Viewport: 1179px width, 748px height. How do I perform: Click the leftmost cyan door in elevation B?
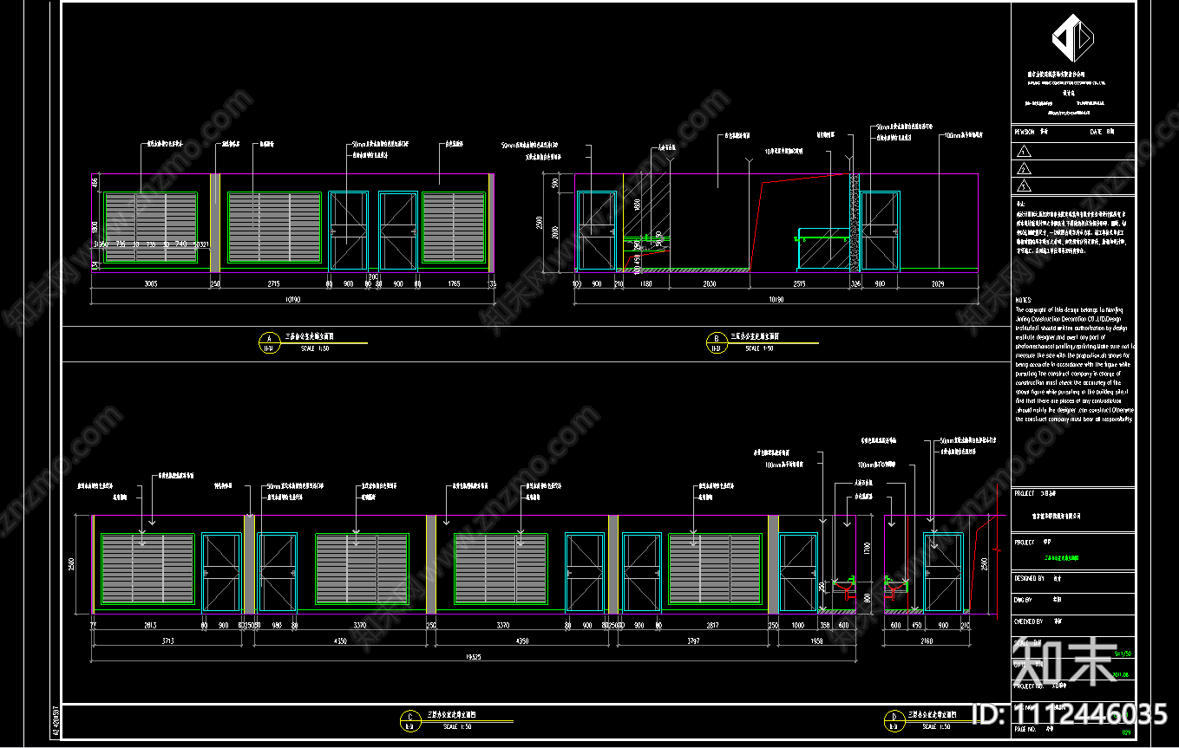click(597, 231)
